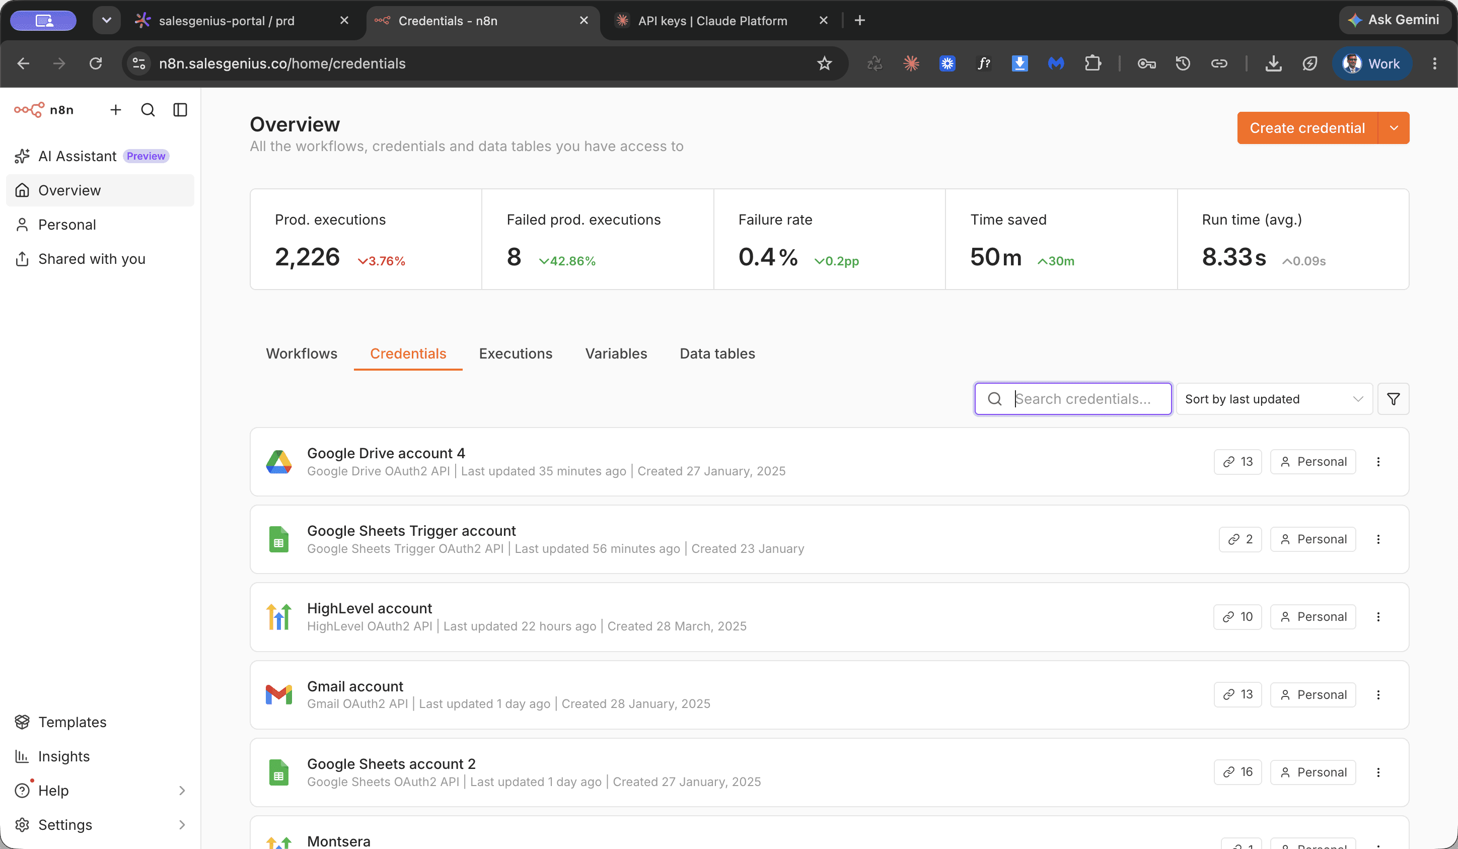Open the Work profile button
Image resolution: width=1458 pixels, height=849 pixels.
(1372, 63)
